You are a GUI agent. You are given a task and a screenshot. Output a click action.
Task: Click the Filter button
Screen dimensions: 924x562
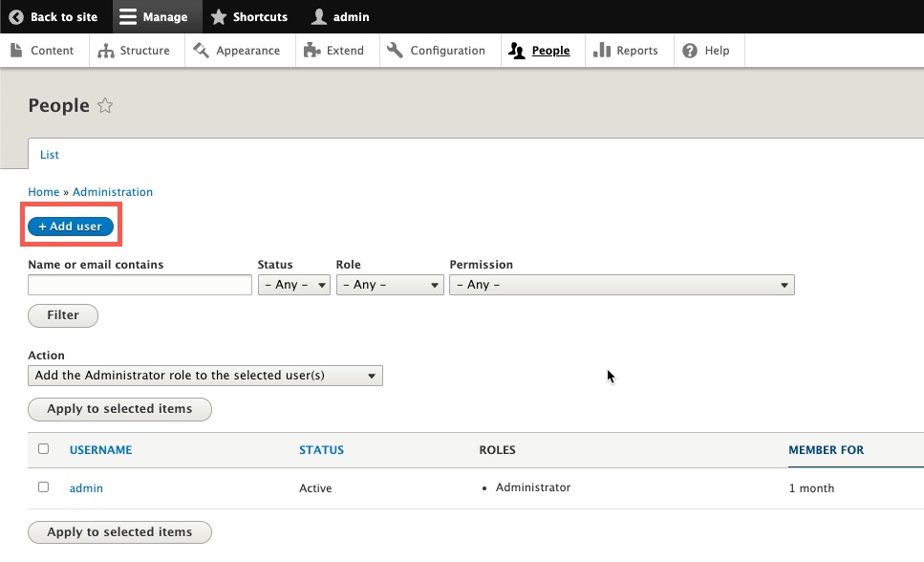pos(63,315)
